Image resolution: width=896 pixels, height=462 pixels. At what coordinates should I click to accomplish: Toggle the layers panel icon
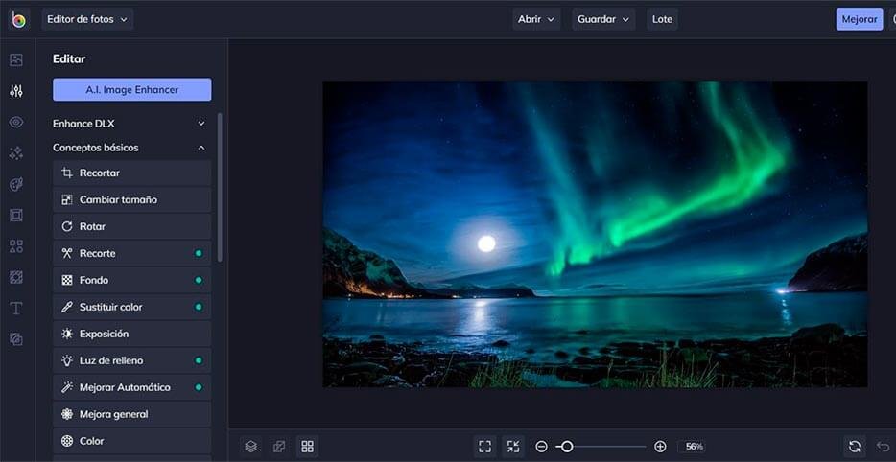point(250,447)
